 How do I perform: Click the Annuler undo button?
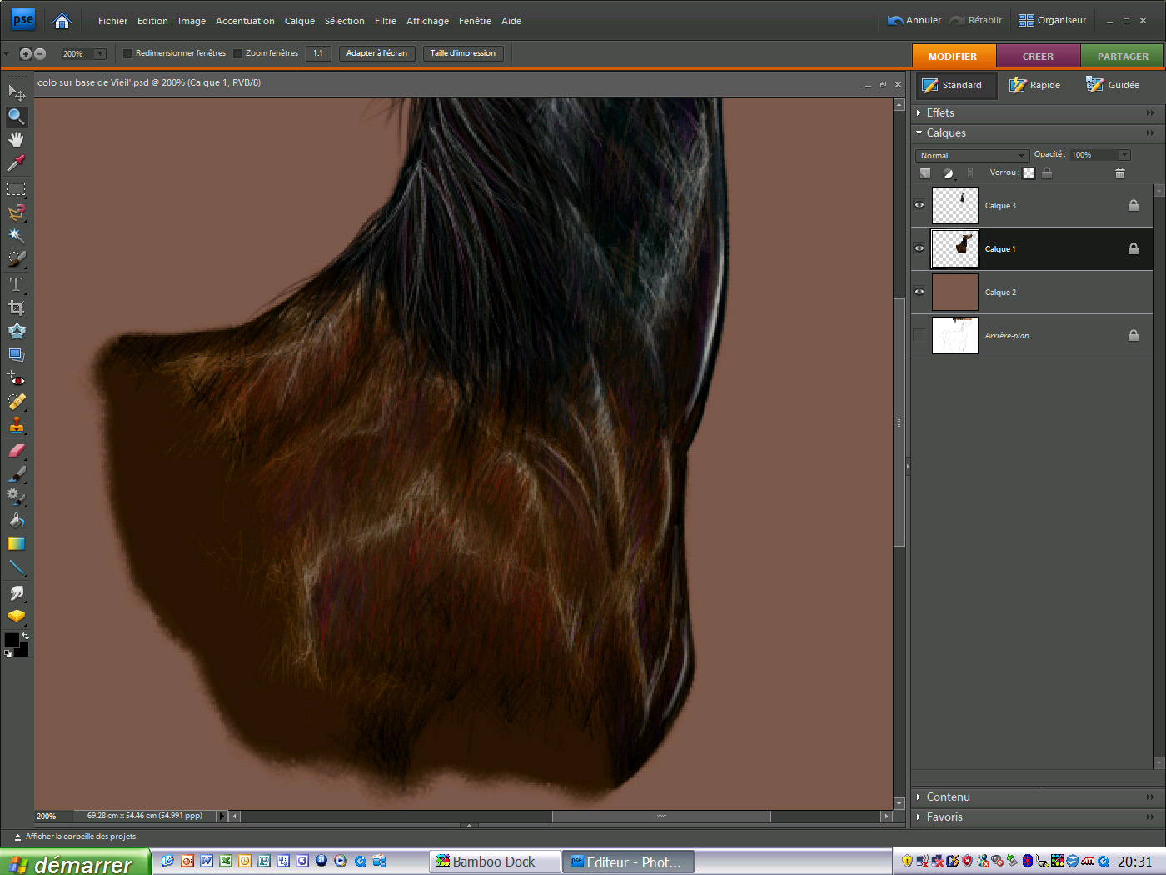[x=914, y=20]
